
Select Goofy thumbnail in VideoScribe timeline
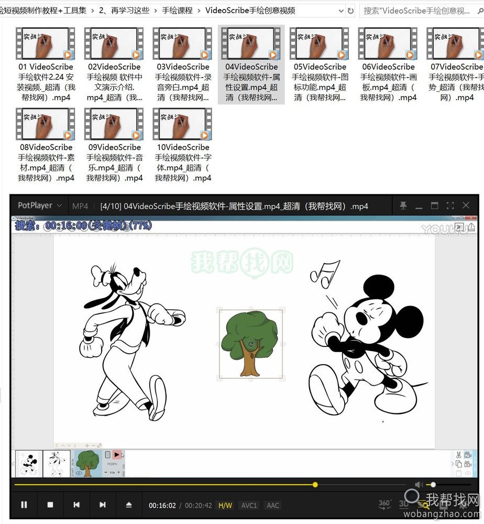57,464
